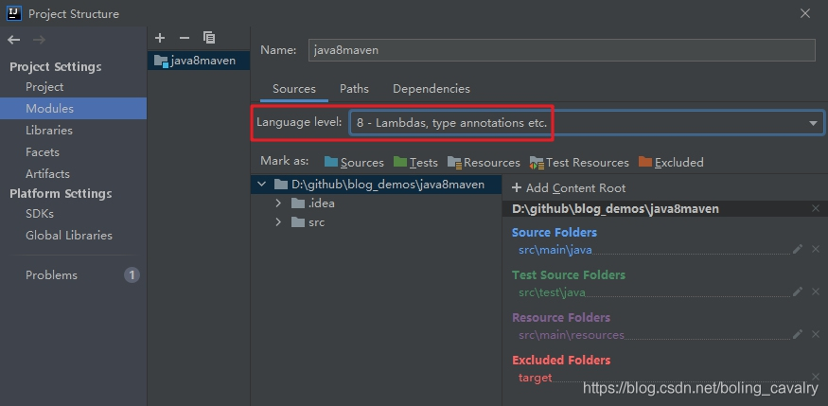
Task: Click the copy module icon
Action: (x=209, y=38)
